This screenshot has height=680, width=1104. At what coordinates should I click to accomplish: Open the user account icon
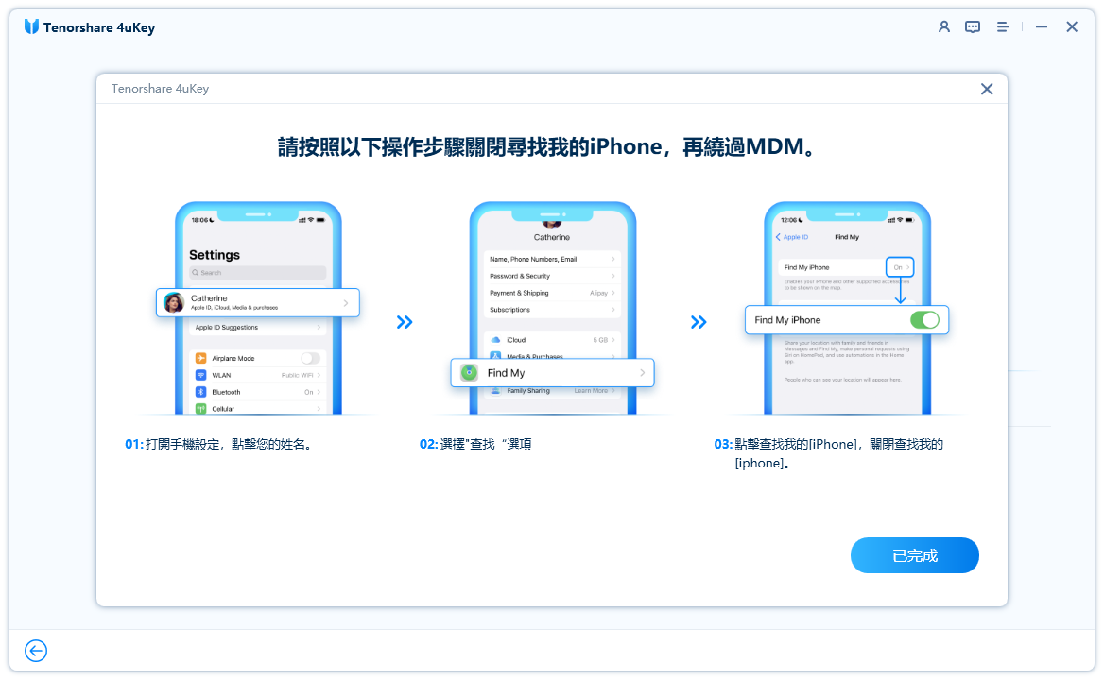pyautogui.click(x=943, y=26)
